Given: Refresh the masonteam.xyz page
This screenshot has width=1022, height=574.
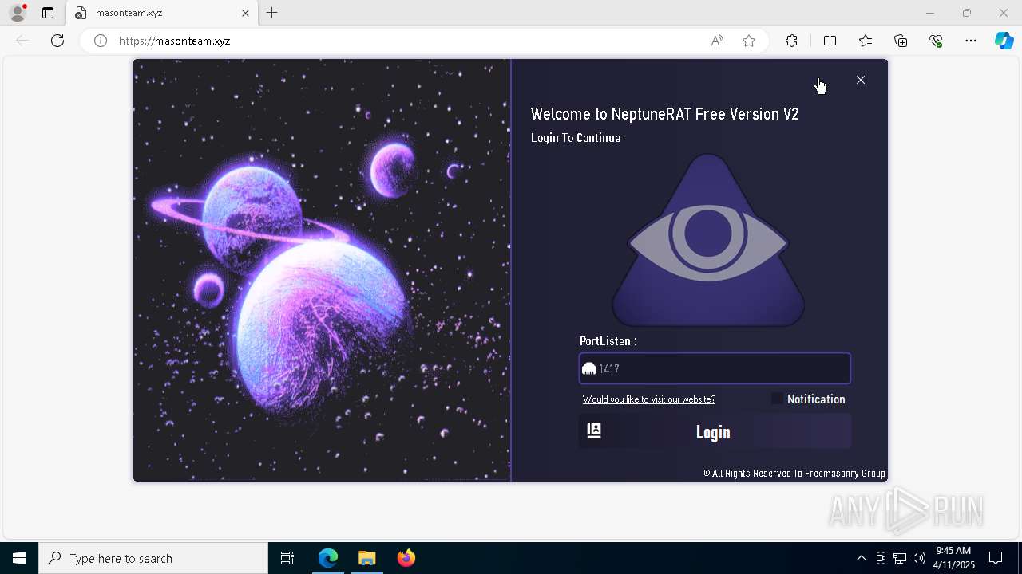Looking at the screenshot, I should (x=57, y=41).
